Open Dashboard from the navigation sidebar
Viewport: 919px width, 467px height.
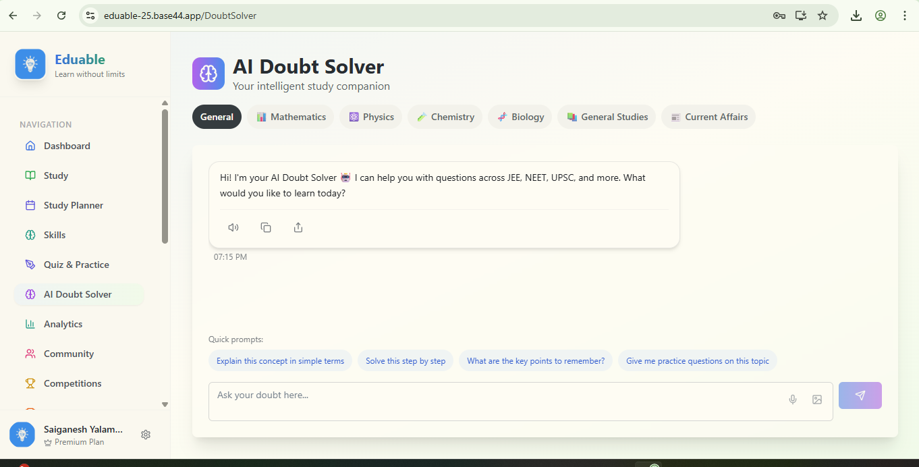tap(67, 146)
